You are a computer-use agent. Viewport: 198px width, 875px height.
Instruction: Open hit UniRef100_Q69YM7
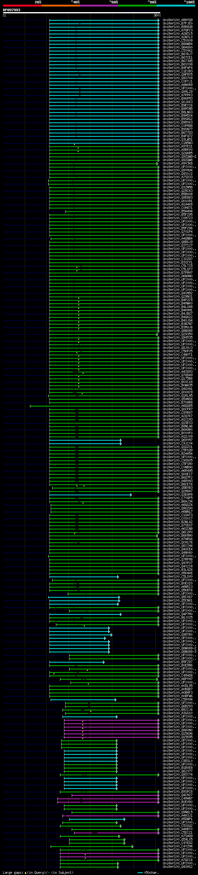(178, 440)
